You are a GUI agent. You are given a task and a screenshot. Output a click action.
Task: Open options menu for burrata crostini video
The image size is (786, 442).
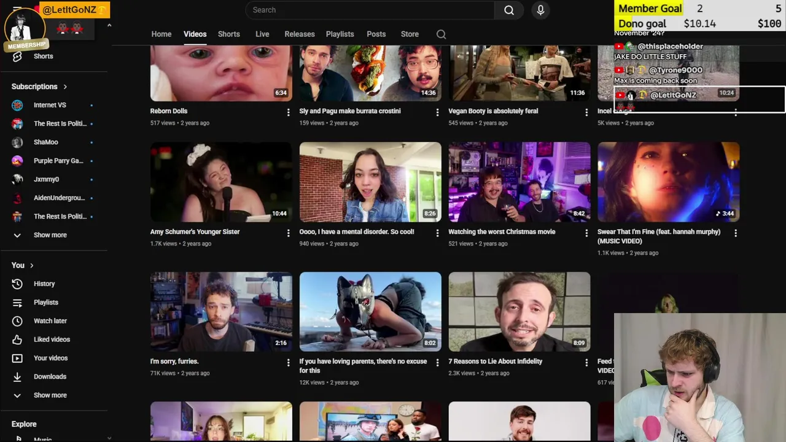tap(437, 112)
